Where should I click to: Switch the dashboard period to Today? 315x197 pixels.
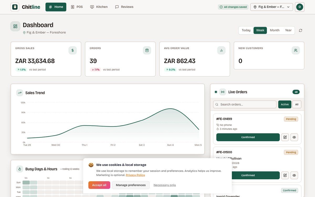click(246, 30)
